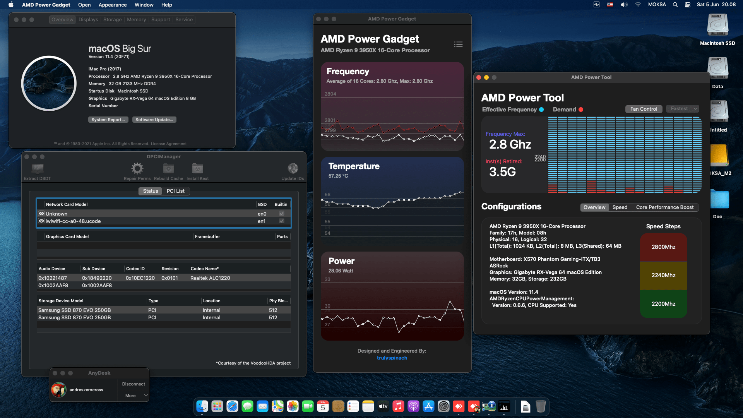Open Notes from the dock
Viewport: 743px width, 418px height.
click(368, 406)
